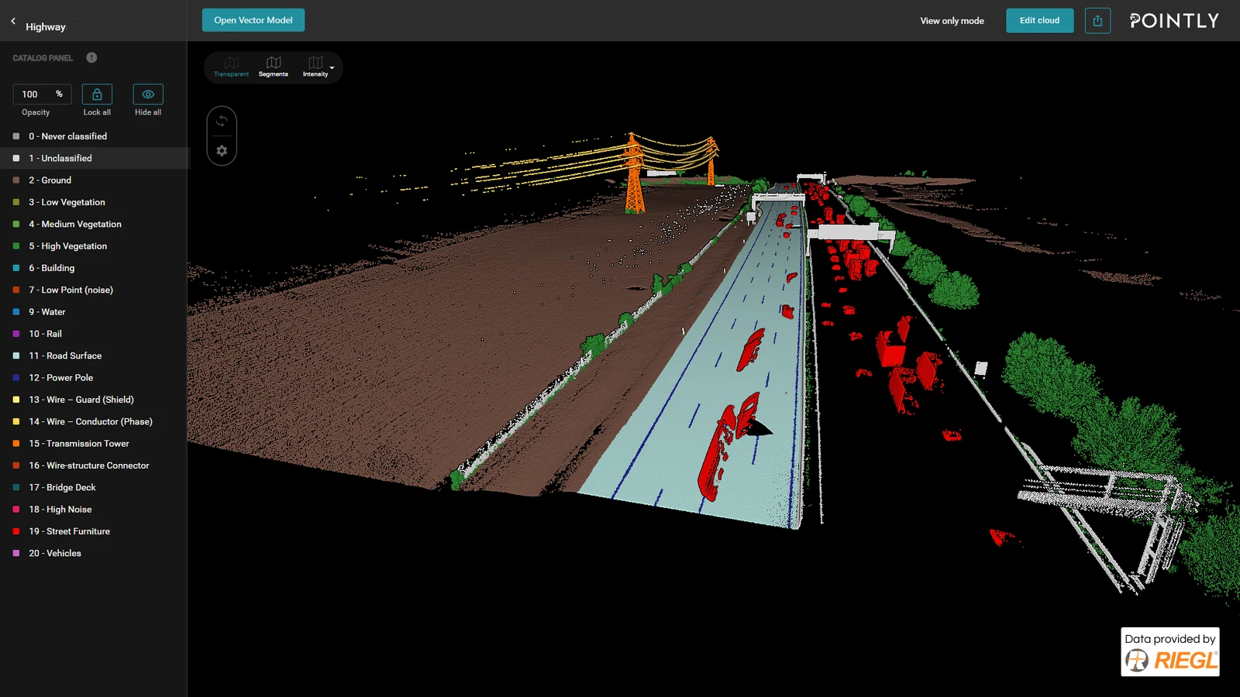Image resolution: width=1240 pixels, height=697 pixels.
Task: Open viewer settings gear icon
Action: [x=222, y=150]
